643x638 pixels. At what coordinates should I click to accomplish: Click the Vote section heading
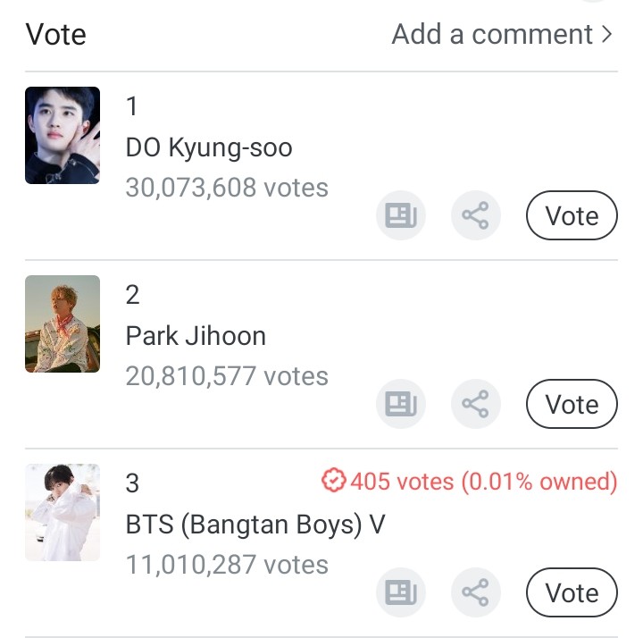pos(56,34)
